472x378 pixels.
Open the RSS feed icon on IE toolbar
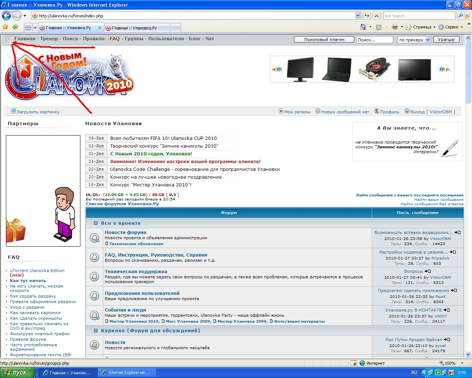(x=379, y=27)
